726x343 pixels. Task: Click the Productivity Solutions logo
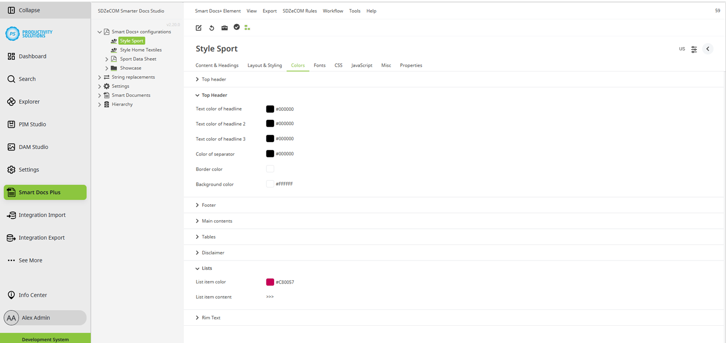click(29, 34)
